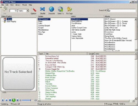Screen dimensions: 138x106
Task: Select the track Storms In Africa
Action: [x=51, y=92]
